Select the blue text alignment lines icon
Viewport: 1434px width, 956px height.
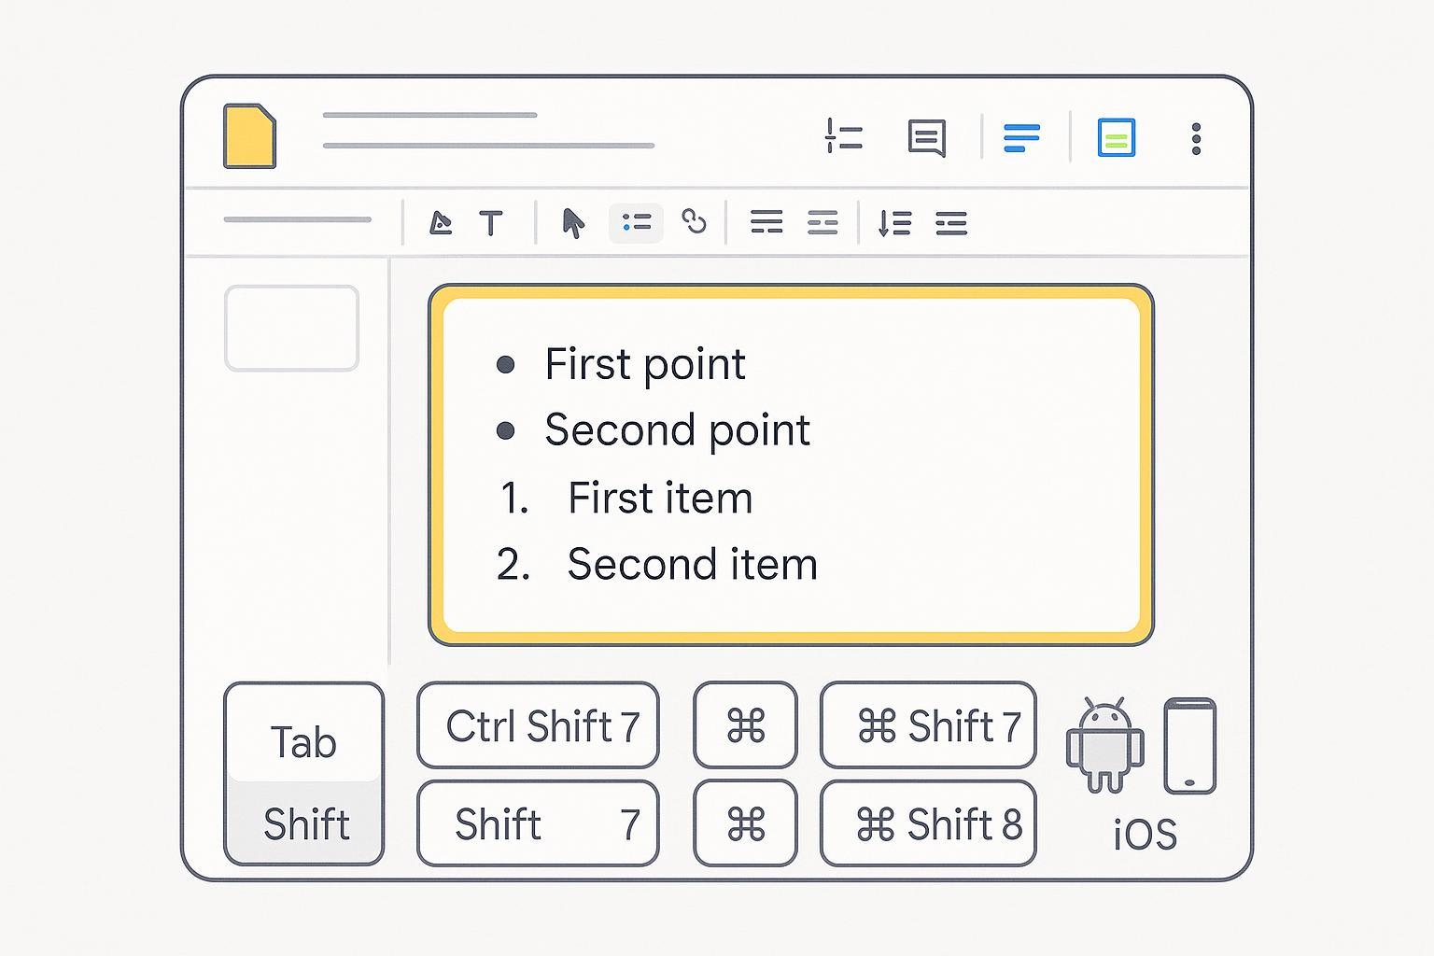(x=1021, y=137)
